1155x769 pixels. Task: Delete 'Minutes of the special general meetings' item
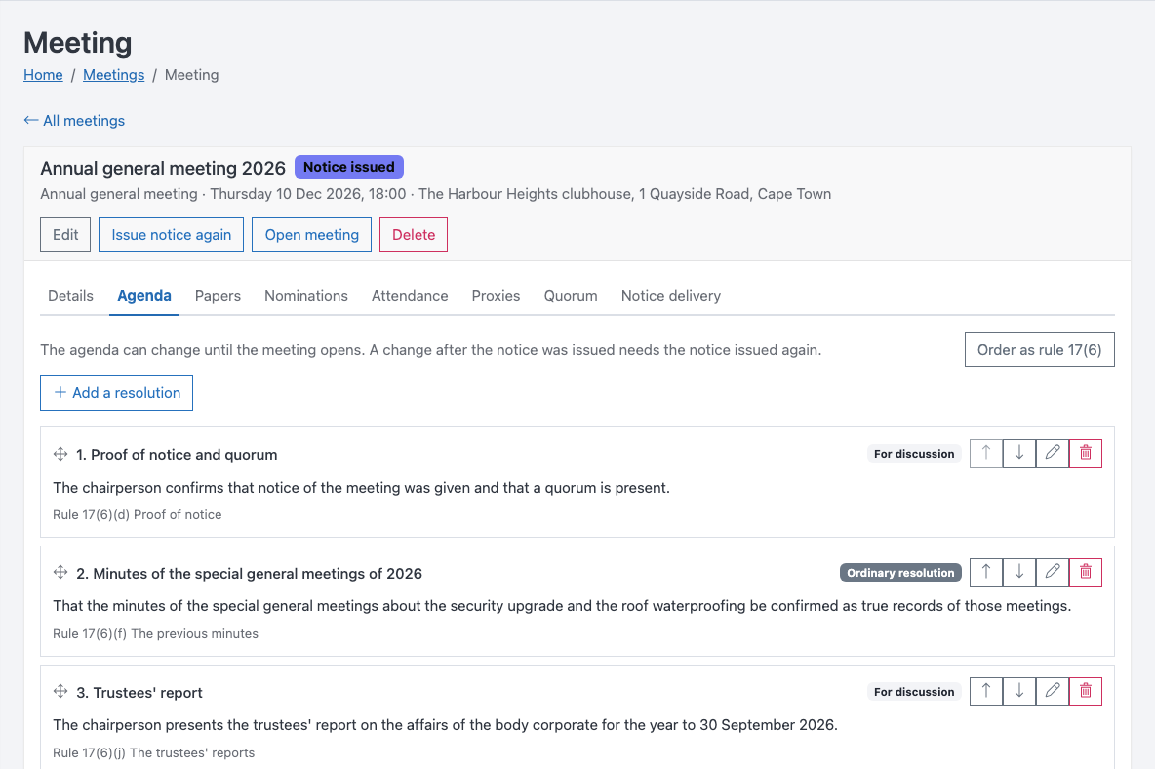coord(1086,572)
